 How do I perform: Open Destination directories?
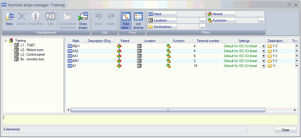(x=67, y=21)
